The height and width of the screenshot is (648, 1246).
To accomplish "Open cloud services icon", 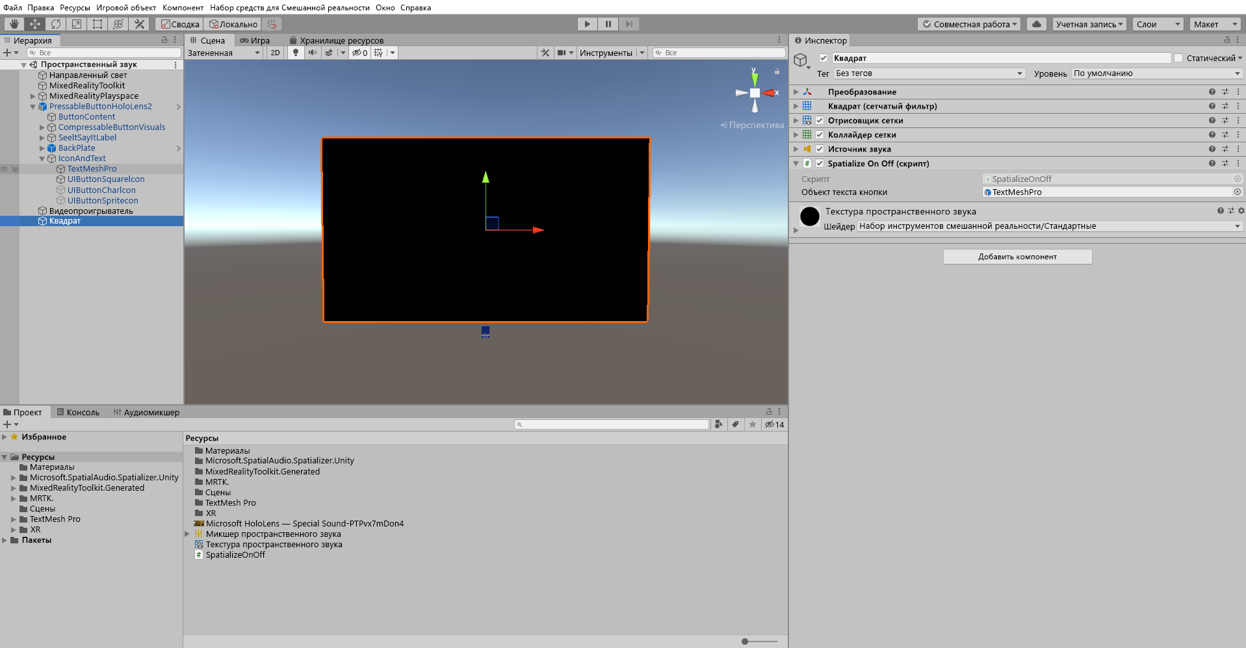I will click(1037, 24).
